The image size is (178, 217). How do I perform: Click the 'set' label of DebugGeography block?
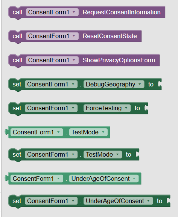[x=17, y=84]
